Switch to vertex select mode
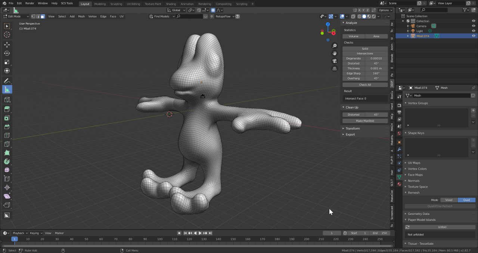This screenshot has height=253, width=478. tap(33, 16)
